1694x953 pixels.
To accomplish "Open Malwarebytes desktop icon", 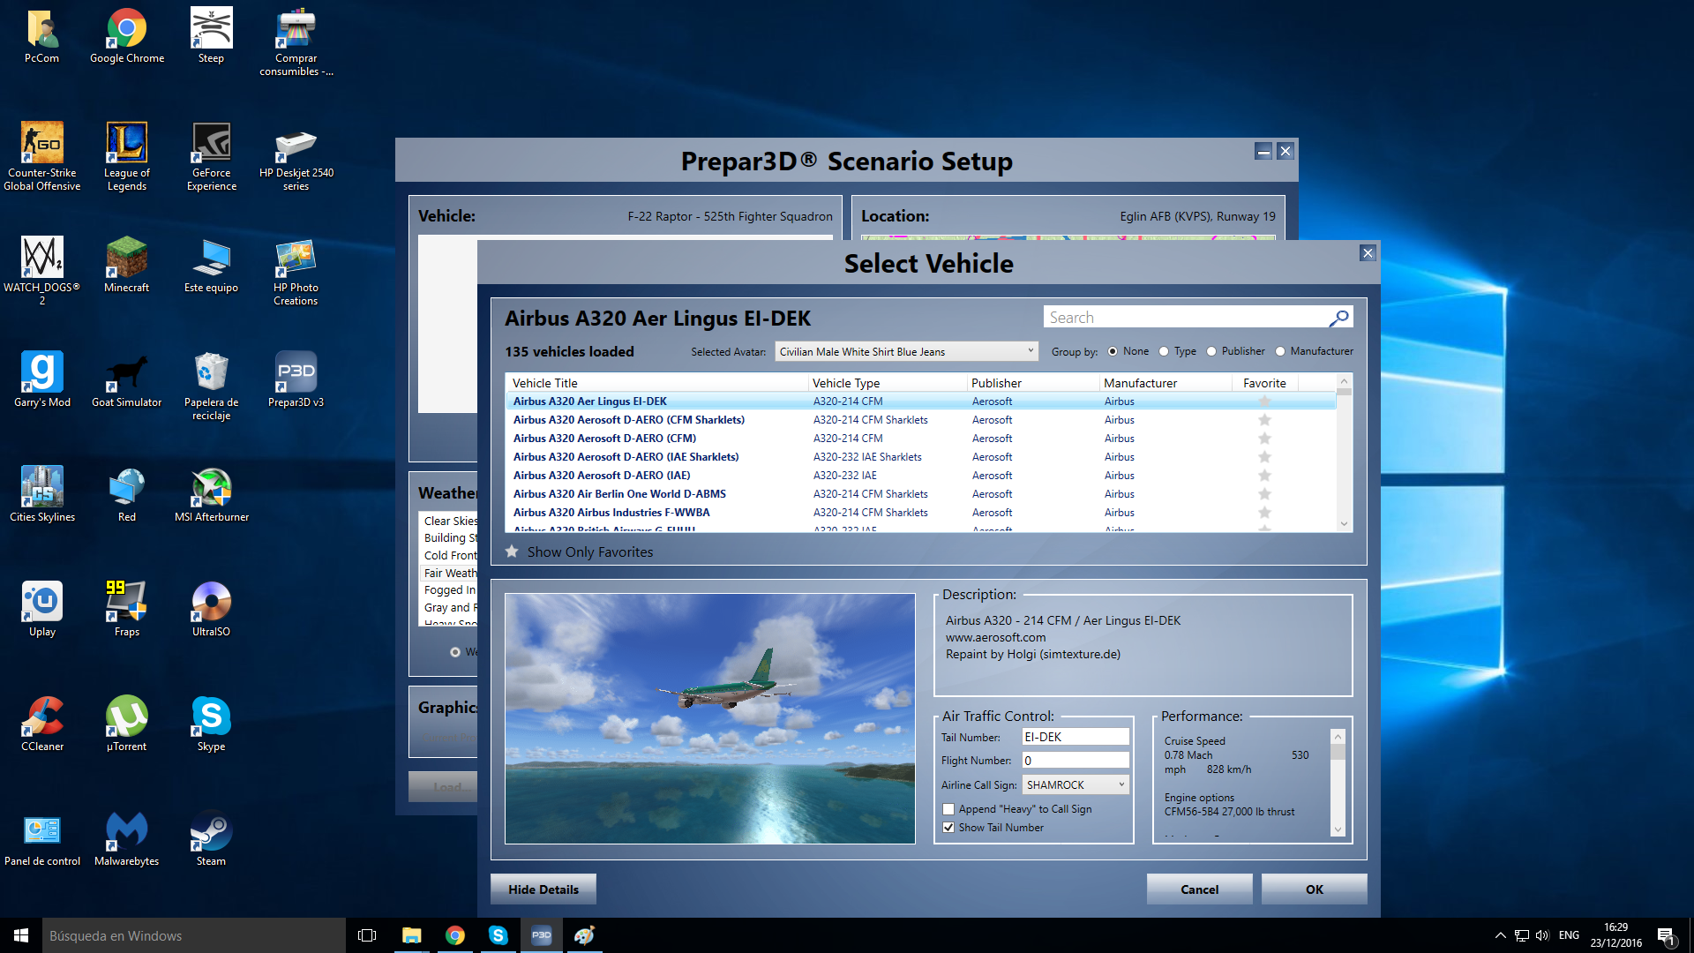I will tap(127, 838).
